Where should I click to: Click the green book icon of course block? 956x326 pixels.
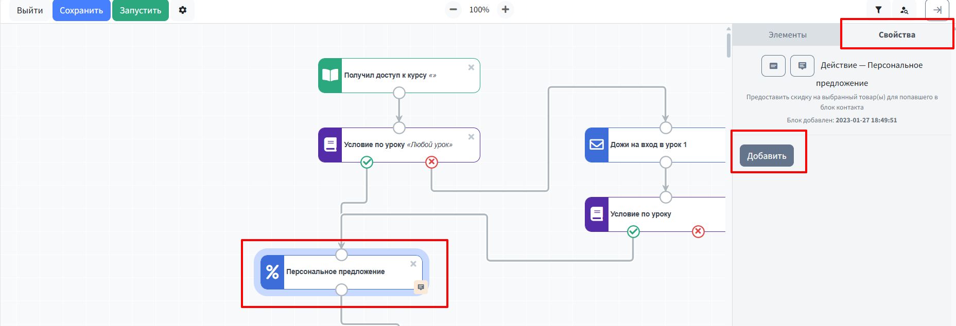(330, 76)
